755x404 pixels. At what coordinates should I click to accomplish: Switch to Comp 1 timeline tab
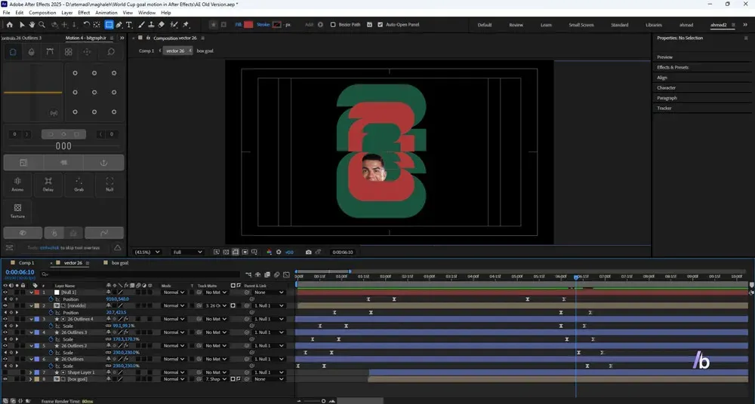[x=26, y=263]
